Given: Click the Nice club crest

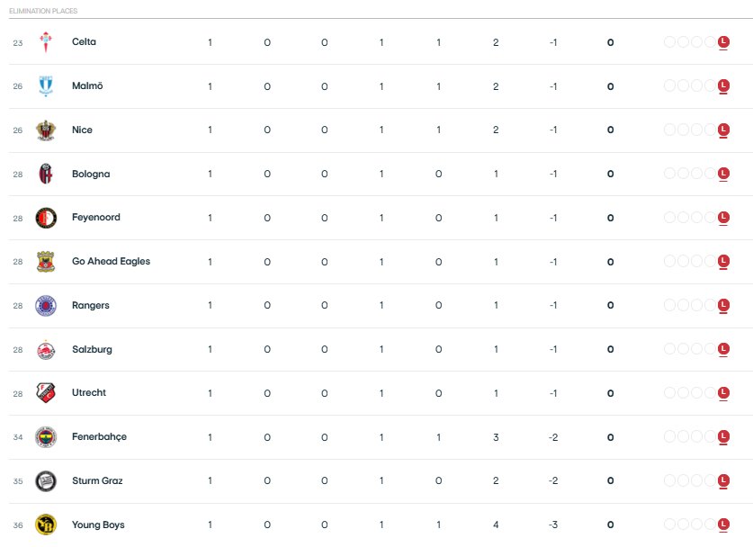Looking at the screenshot, I should click(46, 130).
